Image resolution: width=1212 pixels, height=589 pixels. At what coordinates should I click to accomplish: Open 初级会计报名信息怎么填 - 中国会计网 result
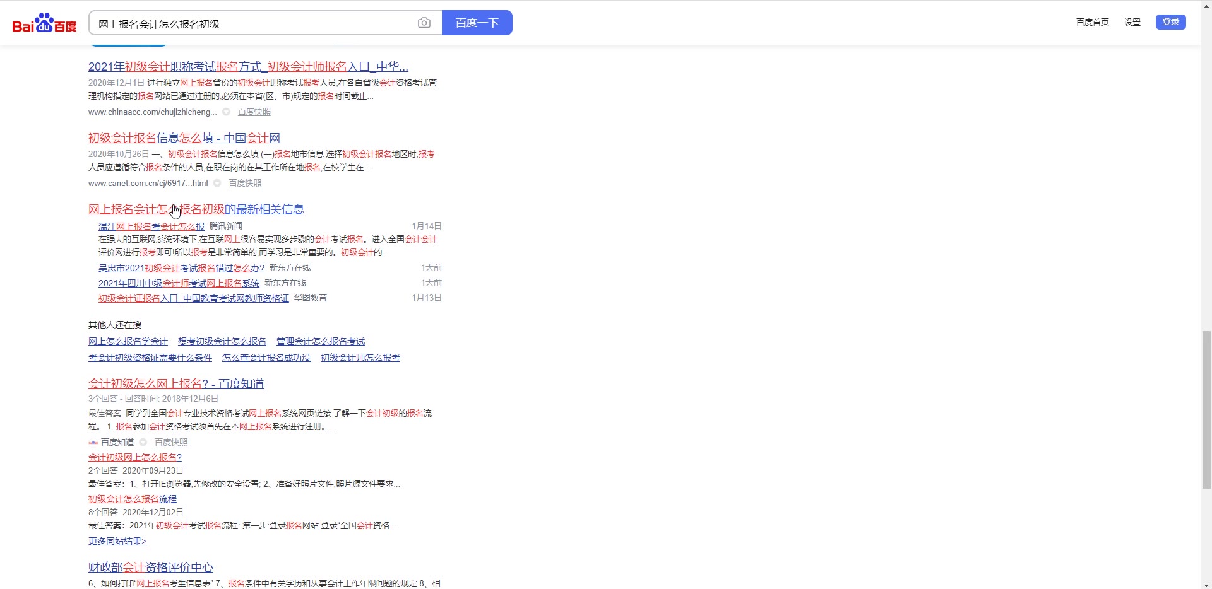pos(184,138)
